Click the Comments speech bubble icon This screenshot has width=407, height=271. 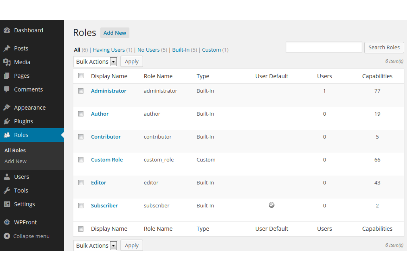coord(7,89)
